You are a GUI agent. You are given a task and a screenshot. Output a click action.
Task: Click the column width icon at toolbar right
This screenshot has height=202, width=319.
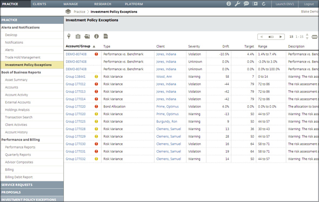315,37
